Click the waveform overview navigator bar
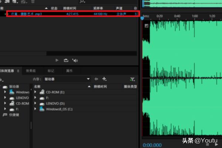Viewport: 222px width, 148px height. point(182,3)
